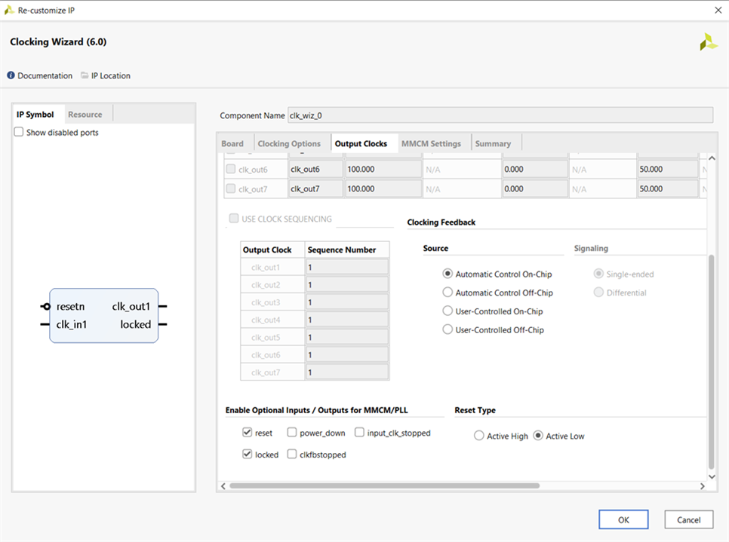Enable Show disabled ports checkbox

(19, 133)
